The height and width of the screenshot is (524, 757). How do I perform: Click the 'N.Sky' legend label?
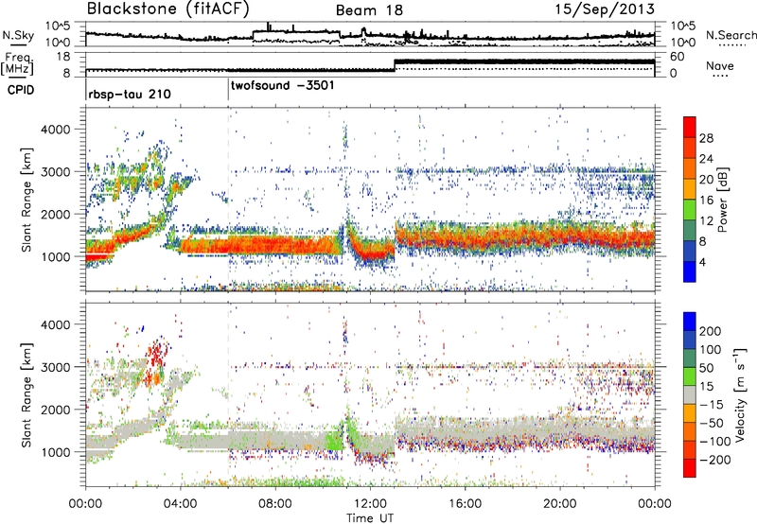[x=18, y=35]
